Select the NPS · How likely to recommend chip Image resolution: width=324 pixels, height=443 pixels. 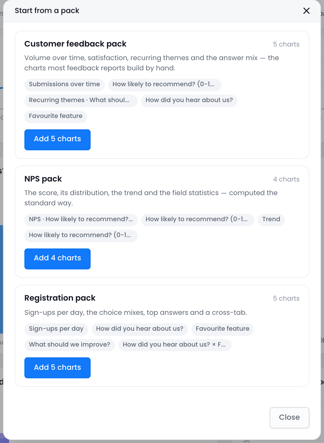(x=81, y=220)
